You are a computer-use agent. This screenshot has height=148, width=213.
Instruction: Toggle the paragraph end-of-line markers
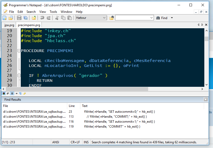click(20, 93)
